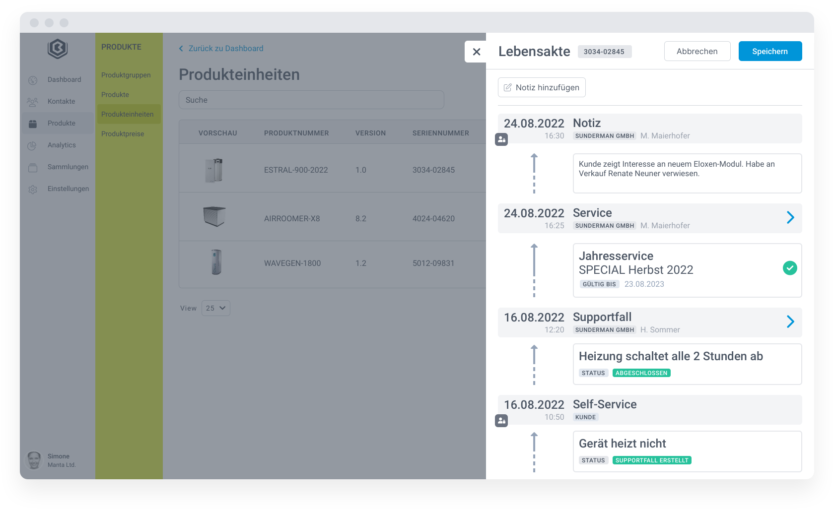Toggle the green checkmark on Jahresservice
Viewport: 834px width, 513px height.
(790, 268)
